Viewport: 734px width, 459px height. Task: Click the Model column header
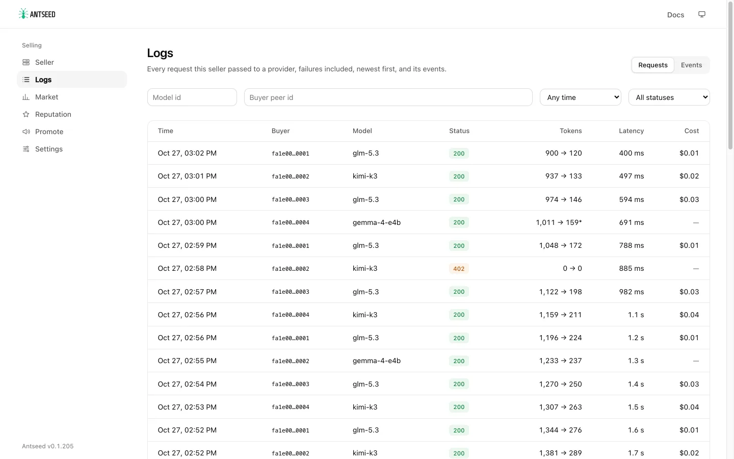[x=362, y=131]
